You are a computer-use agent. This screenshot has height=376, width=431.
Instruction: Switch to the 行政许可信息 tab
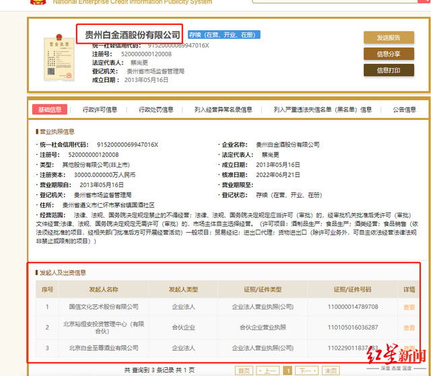click(x=100, y=110)
